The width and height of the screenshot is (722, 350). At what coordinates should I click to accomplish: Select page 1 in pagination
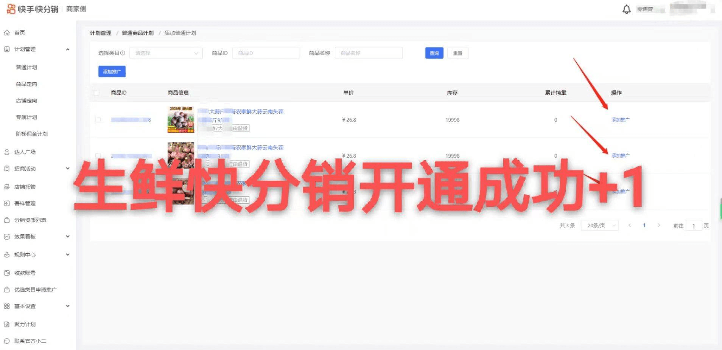click(x=644, y=225)
